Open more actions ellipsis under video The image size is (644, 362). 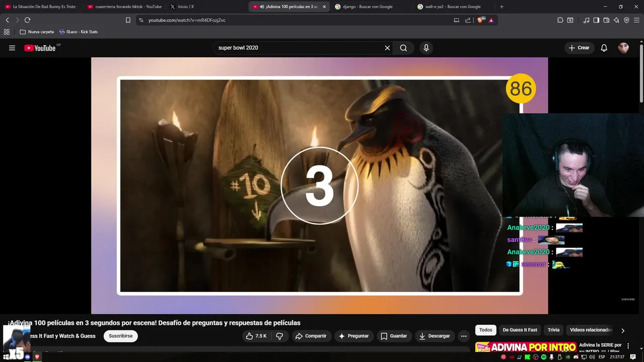(x=464, y=336)
